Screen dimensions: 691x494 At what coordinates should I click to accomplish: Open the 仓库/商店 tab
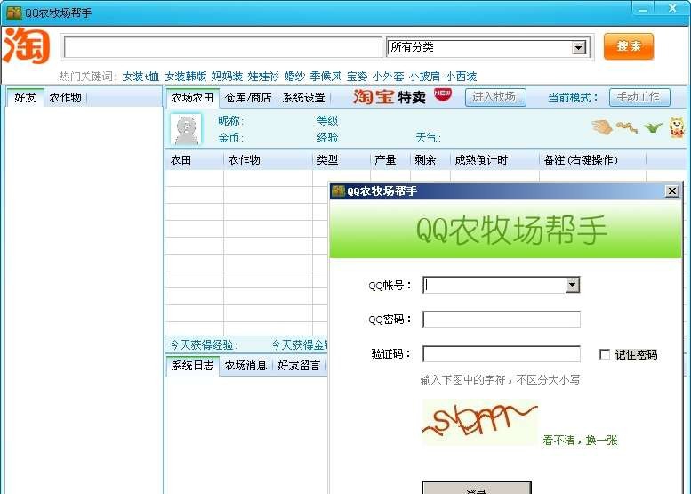(248, 98)
